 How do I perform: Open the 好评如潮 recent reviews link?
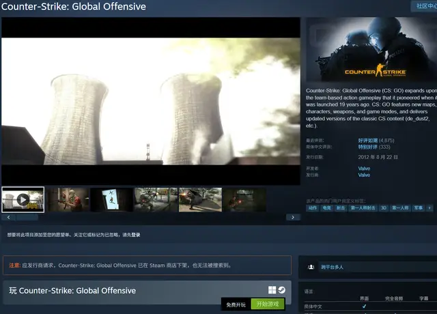[367, 141]
